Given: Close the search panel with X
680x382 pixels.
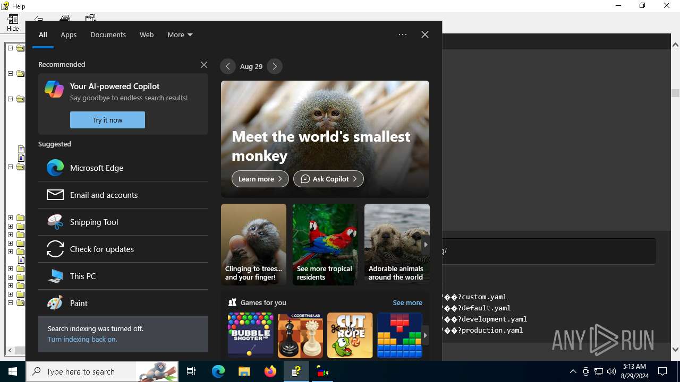Looking at the screenshot, I should tap(425, 34).
